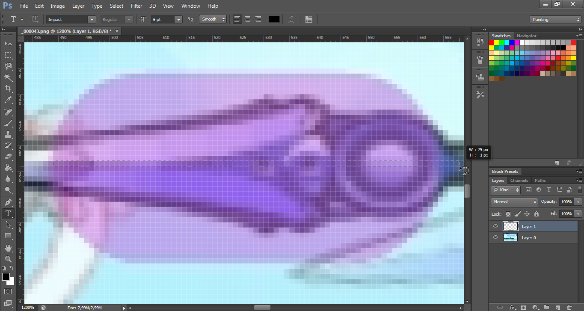Viewport: 584px width, 311px height.
Task: Delete layer with Layers panel trash icon
Action: click(569, 307)
